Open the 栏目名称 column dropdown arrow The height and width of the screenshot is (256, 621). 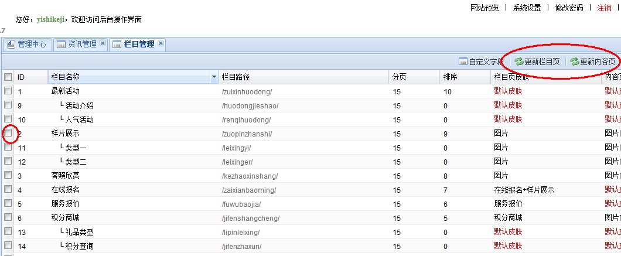coord(214,77)
